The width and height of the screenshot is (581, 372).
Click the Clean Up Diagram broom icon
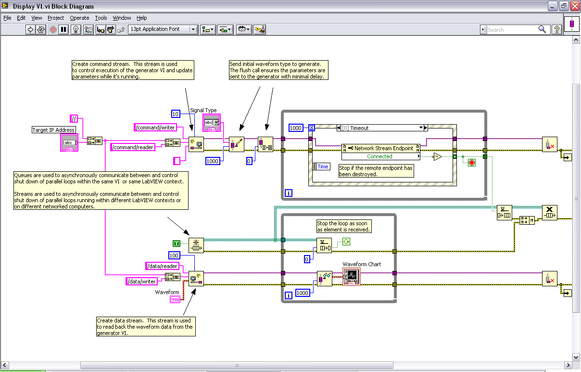tap(260, 29)
